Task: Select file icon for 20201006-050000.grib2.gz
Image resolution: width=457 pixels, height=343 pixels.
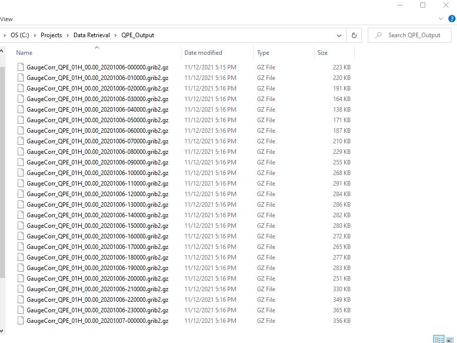Action: [x=20, y=120]
